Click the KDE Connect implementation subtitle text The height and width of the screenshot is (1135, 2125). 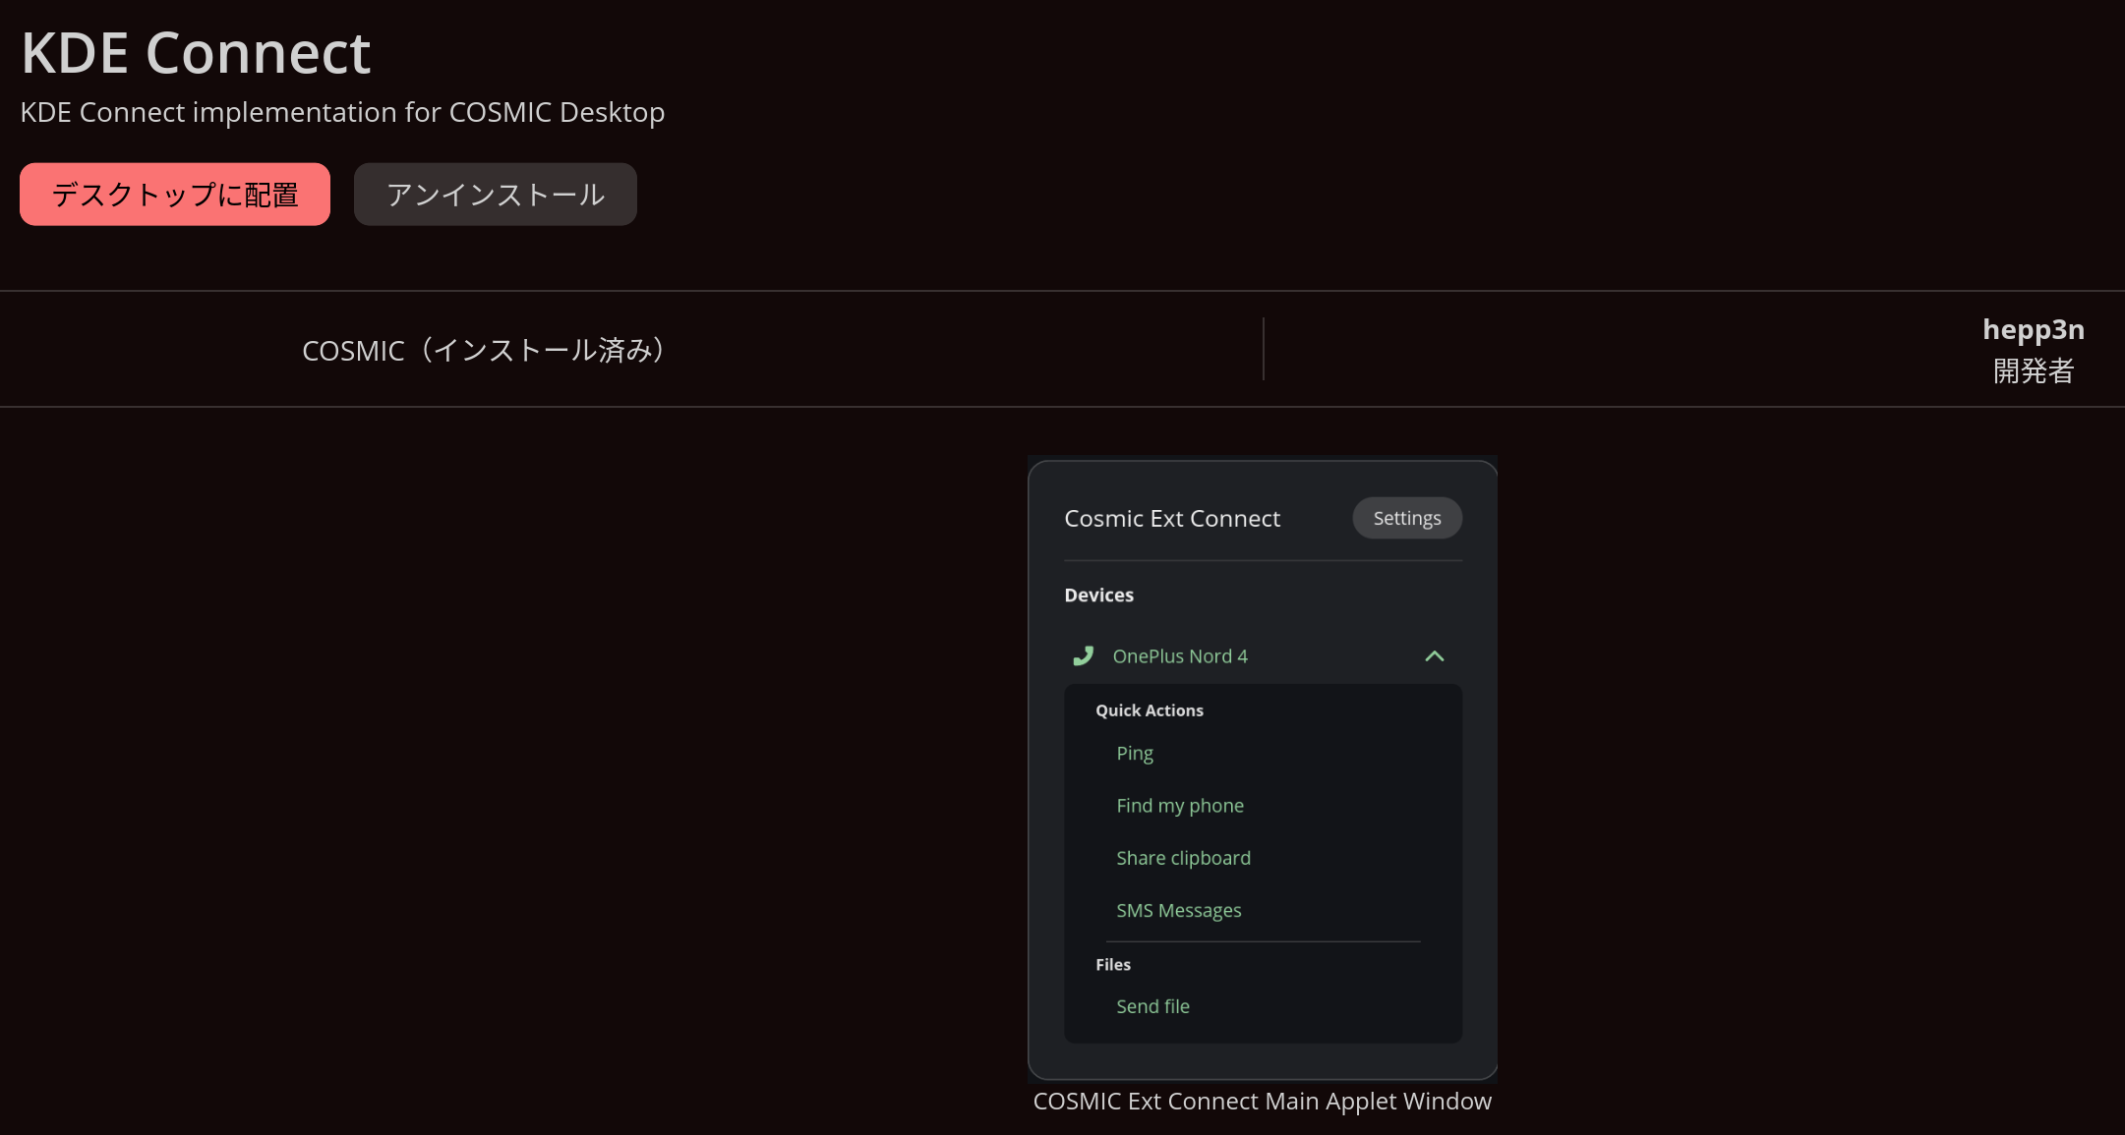point(342,112)
